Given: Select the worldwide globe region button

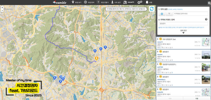Looking at the screenshot, I should 162,14.
